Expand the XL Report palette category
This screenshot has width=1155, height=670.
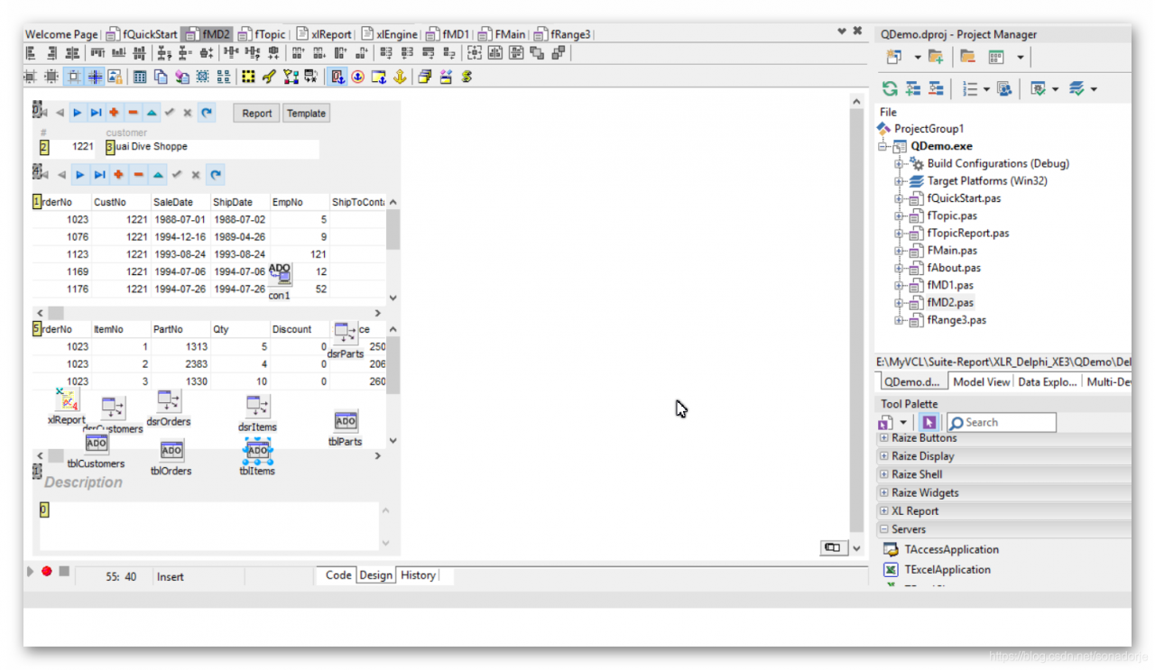click(884, 511)
